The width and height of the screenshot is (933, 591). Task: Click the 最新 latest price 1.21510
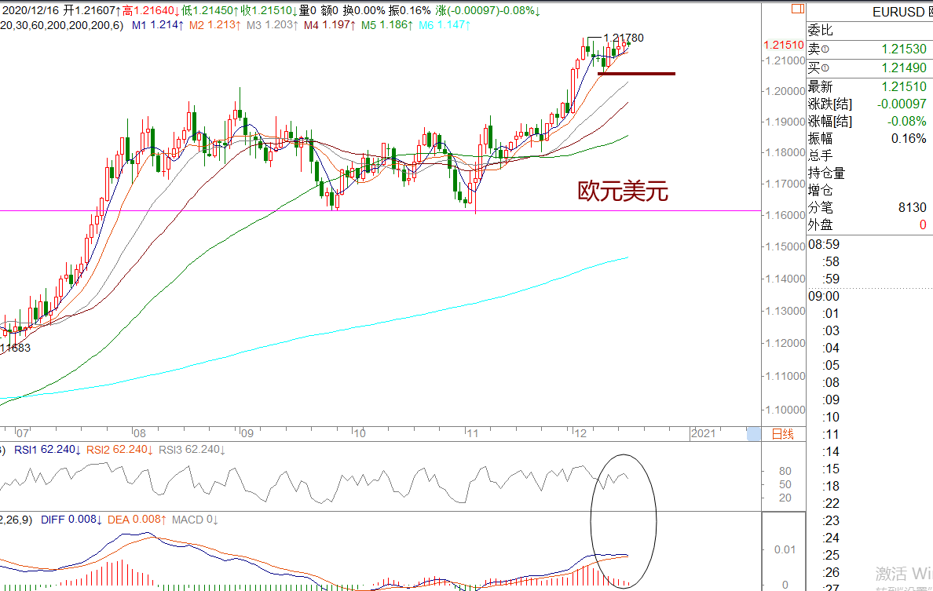point(904,87)
